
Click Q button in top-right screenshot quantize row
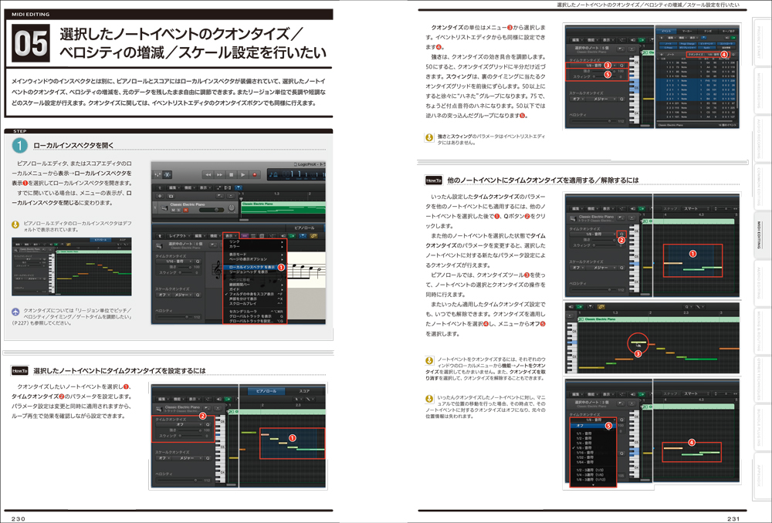pyautogui.click(x=621, y=65)
